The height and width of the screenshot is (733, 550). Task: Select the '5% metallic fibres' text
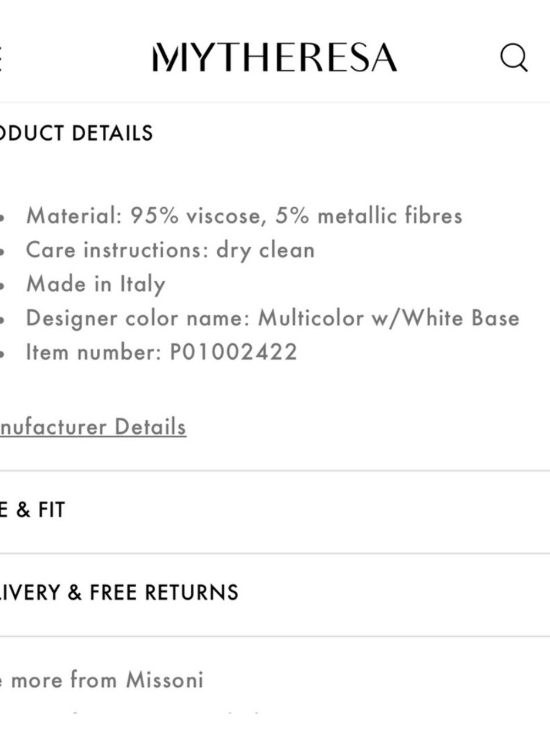pyautogui.click(x=369, y=216)
